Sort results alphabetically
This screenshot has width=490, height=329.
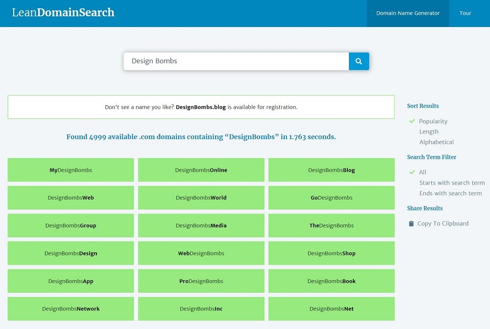436,142
